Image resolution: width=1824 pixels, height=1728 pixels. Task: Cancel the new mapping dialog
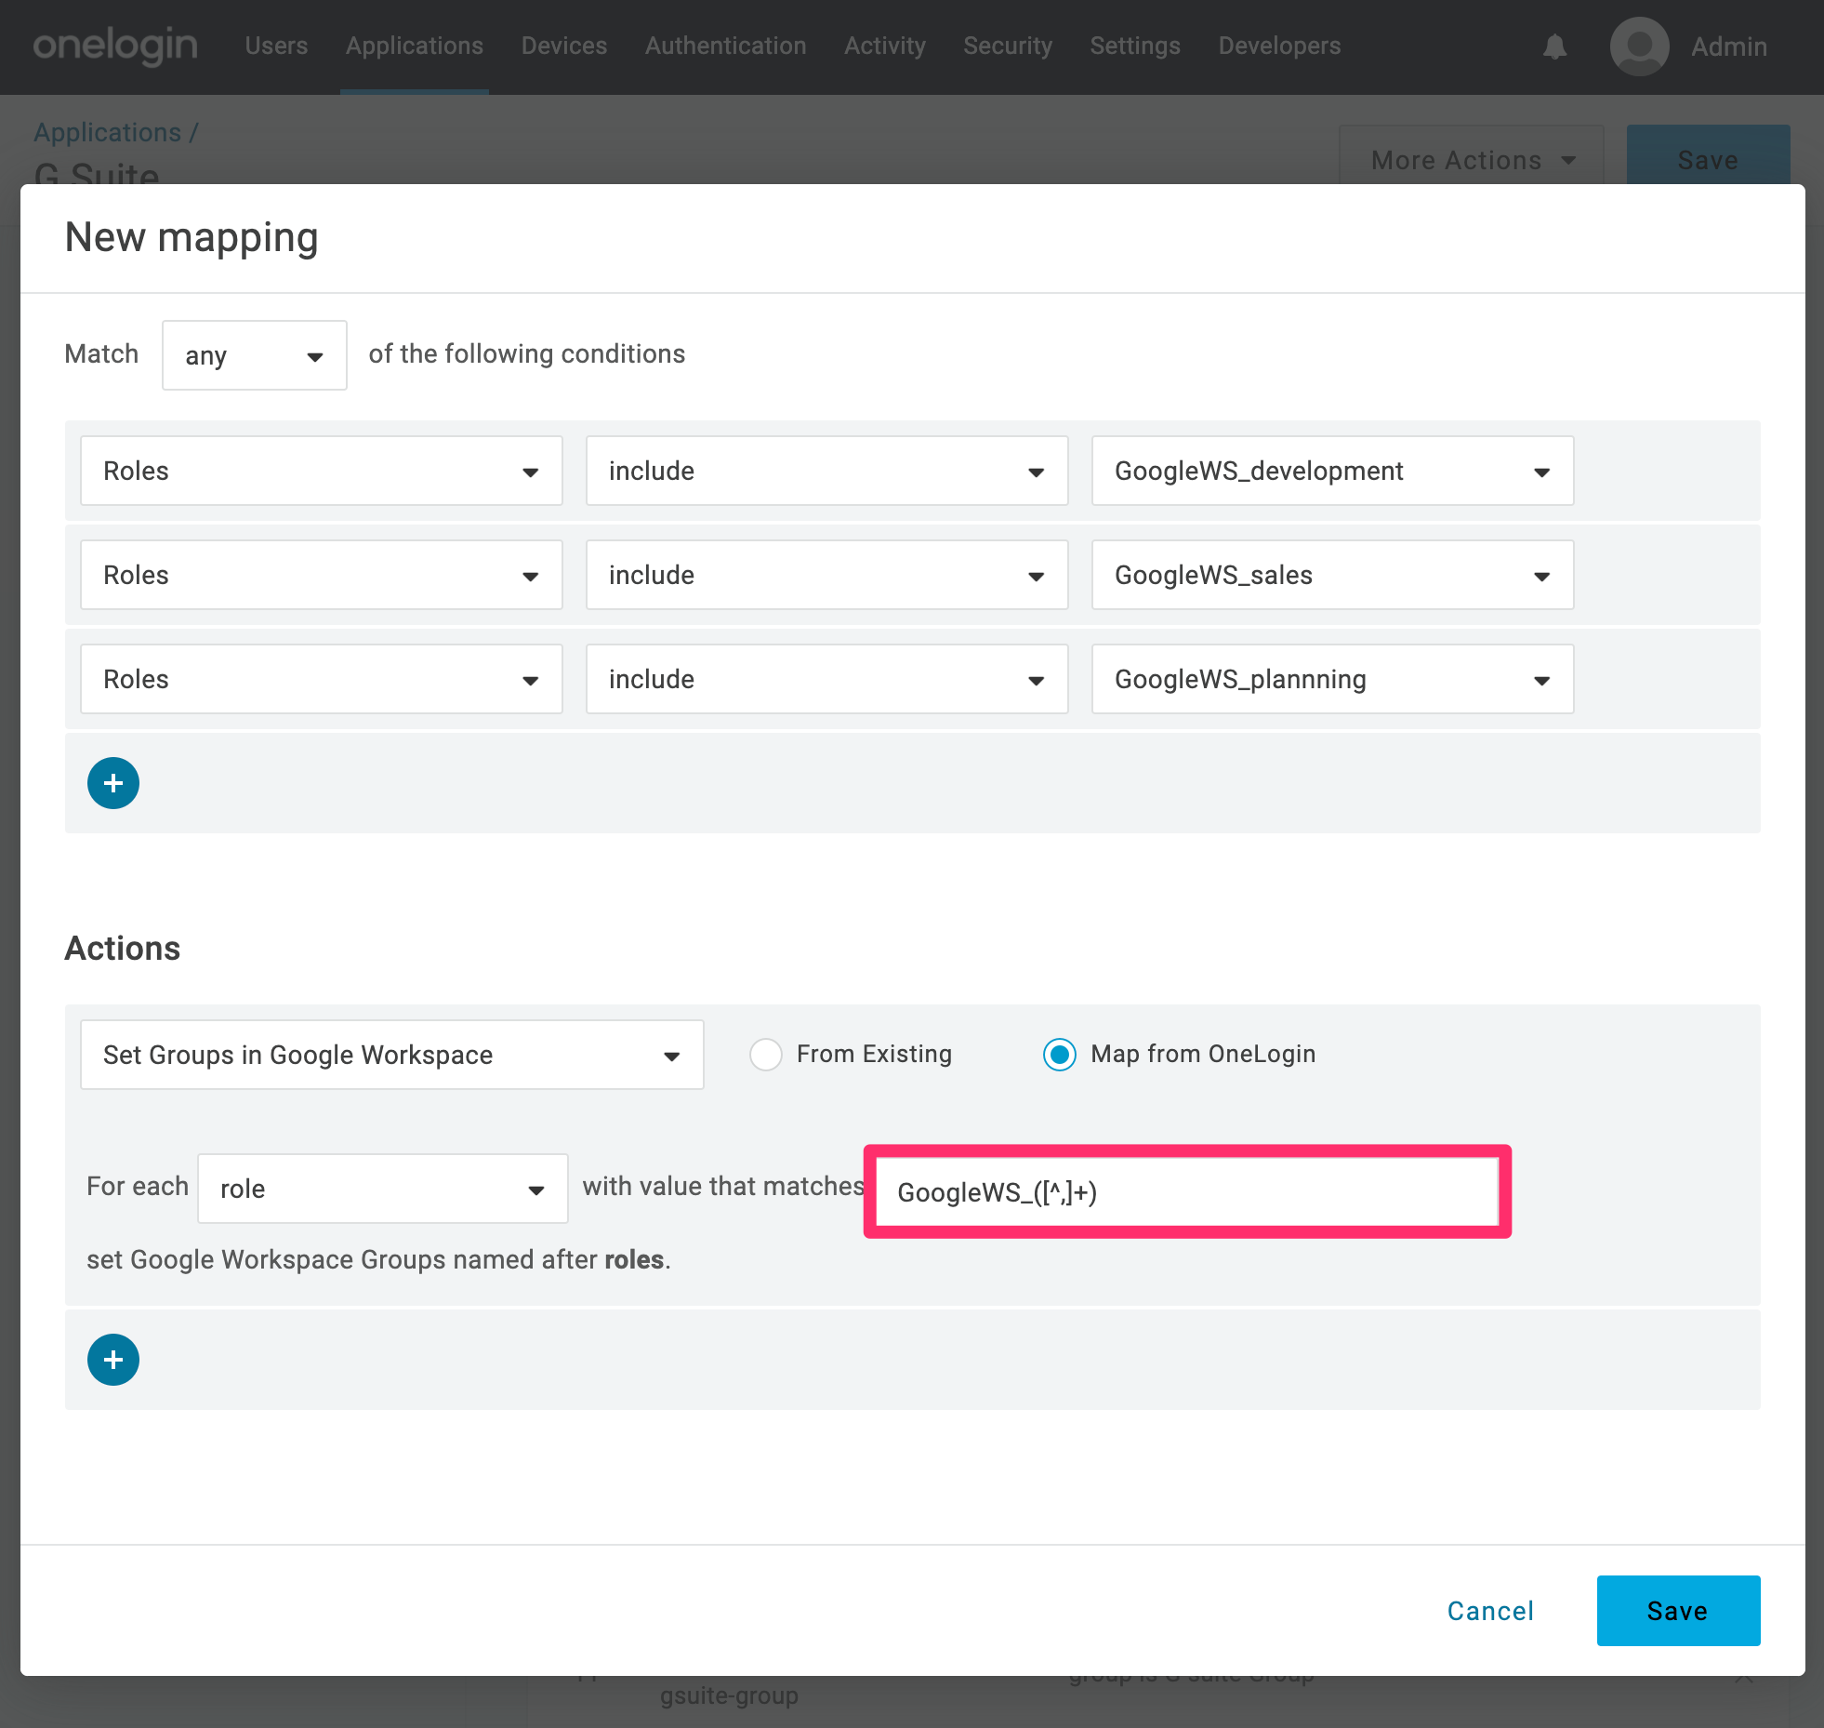(x=1491, y=1611)
